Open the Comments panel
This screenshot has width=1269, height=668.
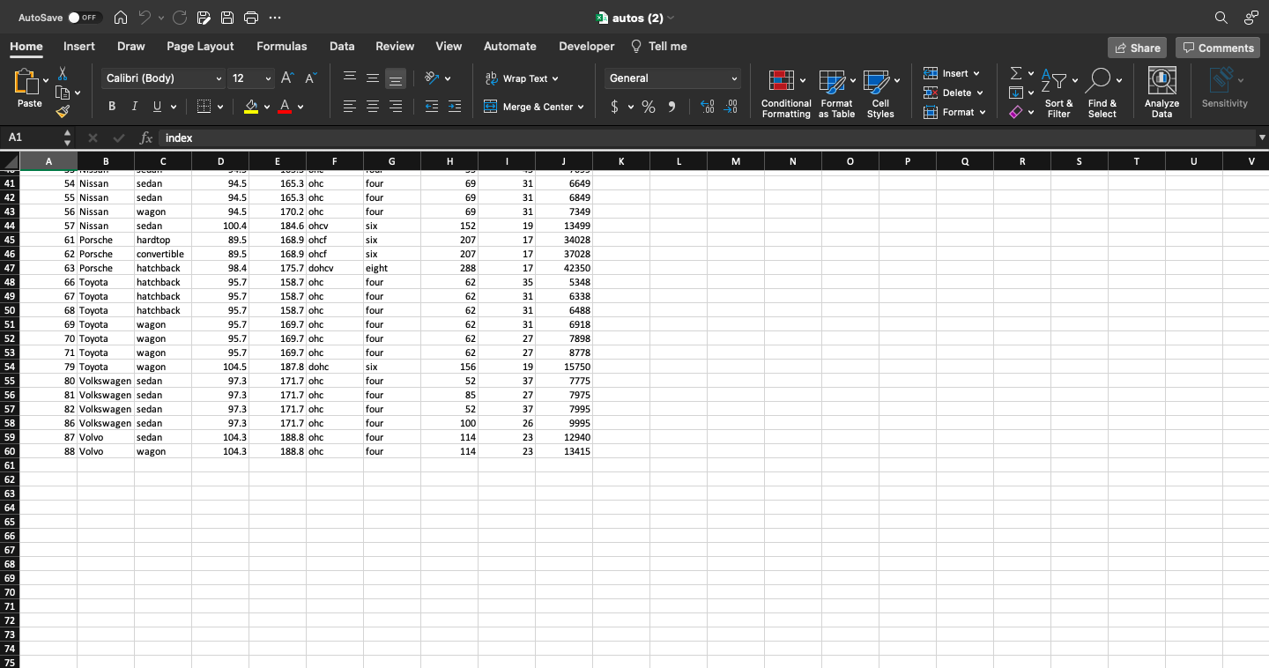click(1217, 47)
